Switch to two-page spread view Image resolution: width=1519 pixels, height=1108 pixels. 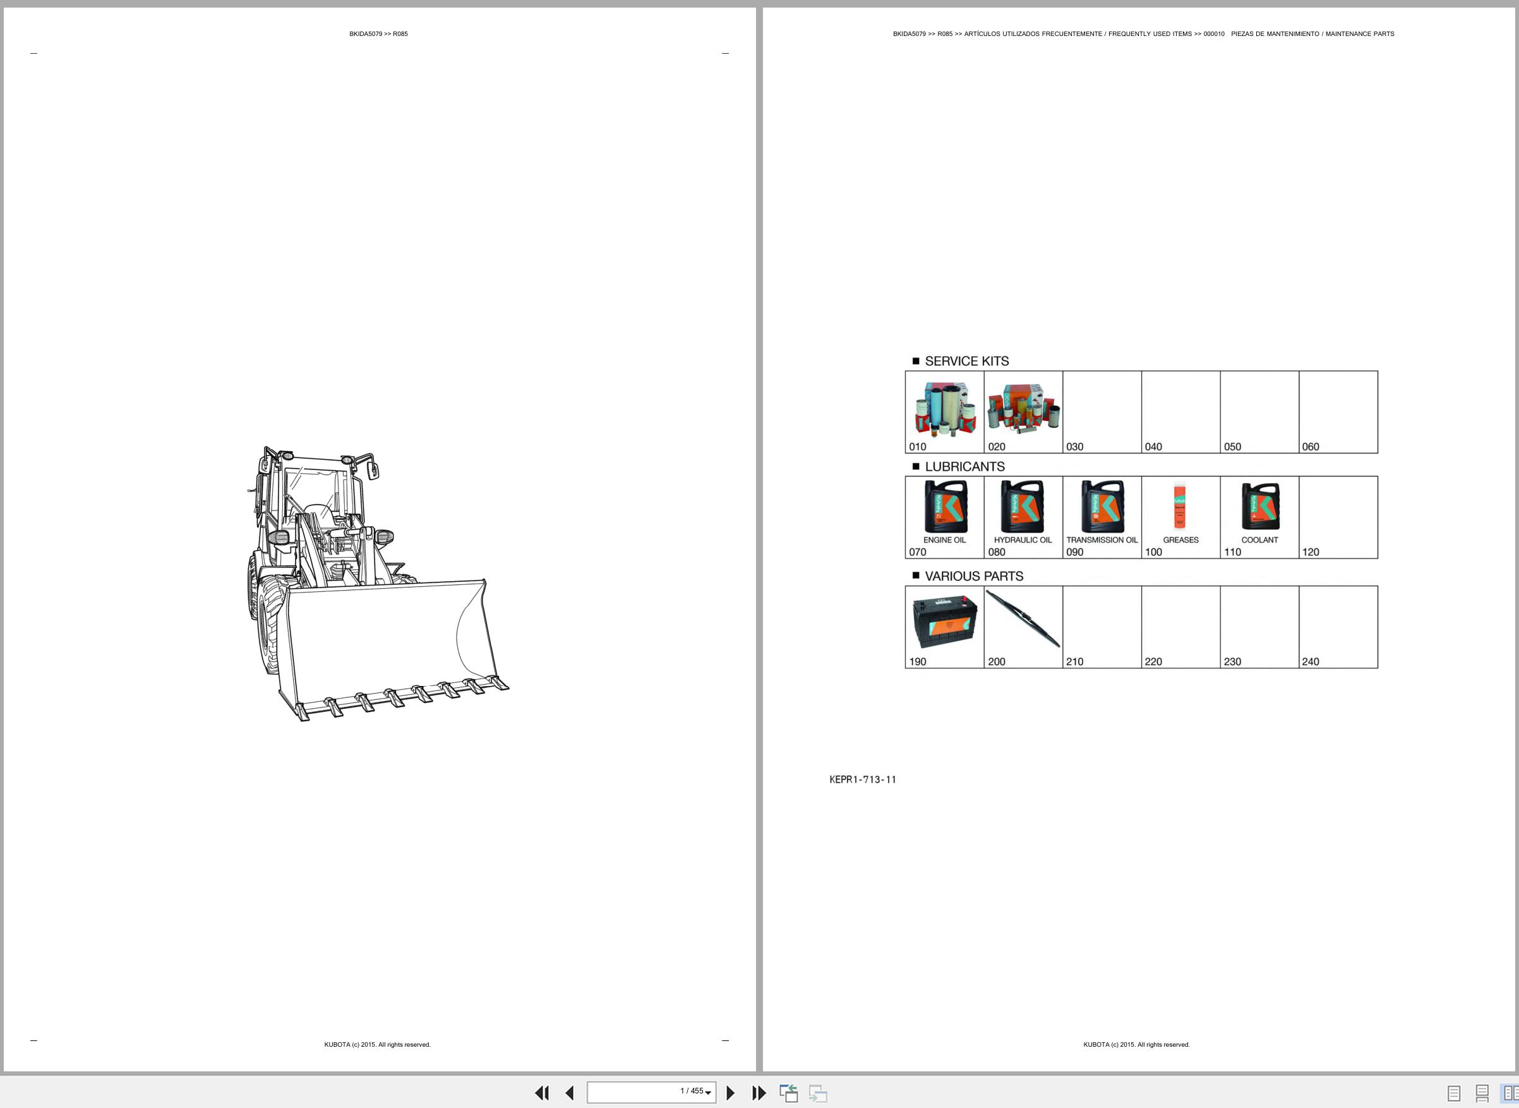click(x=1510, y=1094)
